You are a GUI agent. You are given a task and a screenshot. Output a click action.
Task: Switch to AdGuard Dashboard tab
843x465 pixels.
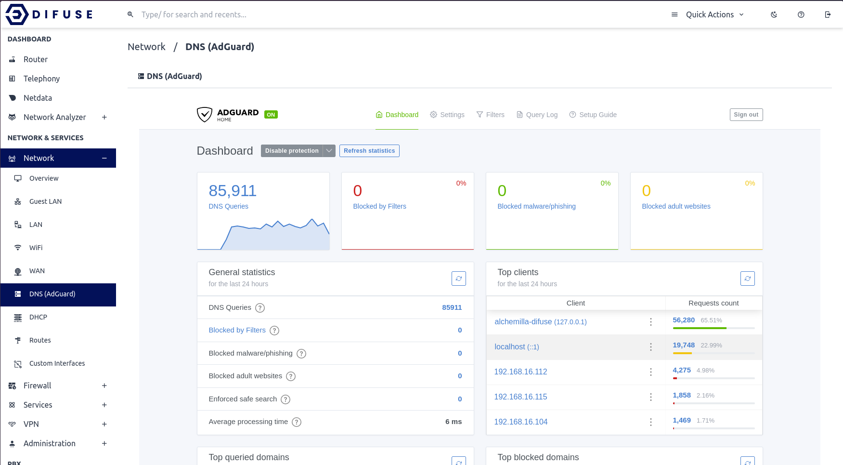click(397, 115)
